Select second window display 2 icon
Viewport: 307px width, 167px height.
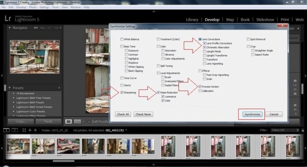15,130
